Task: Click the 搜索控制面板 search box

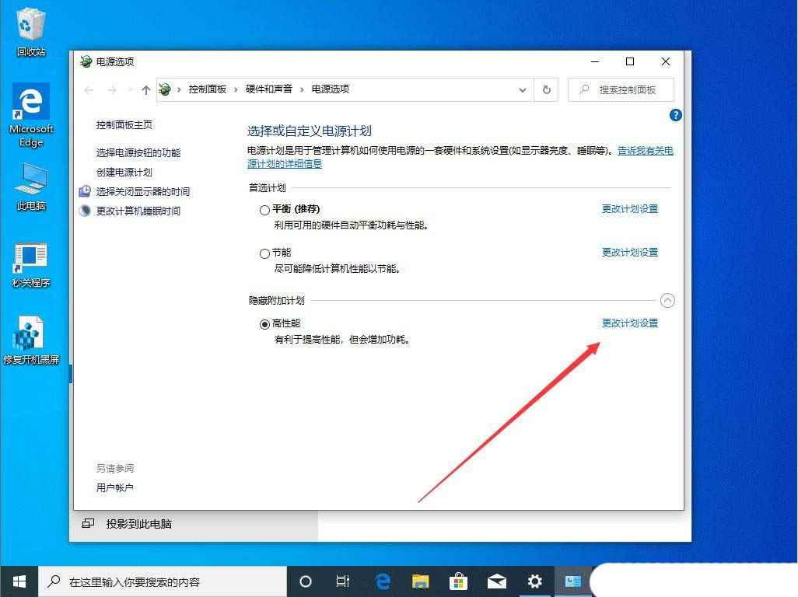Action: pyautogui.click(x=621, y=90)
